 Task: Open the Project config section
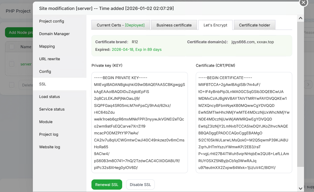52,21
